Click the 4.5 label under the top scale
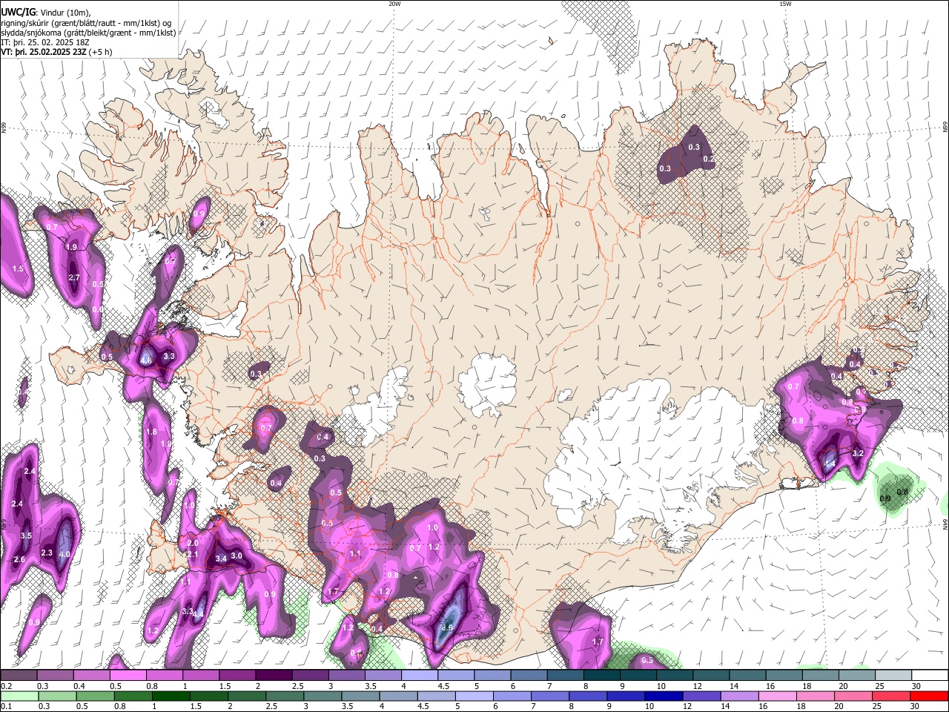This screenshot has width=949, height=712. (443, 686)
